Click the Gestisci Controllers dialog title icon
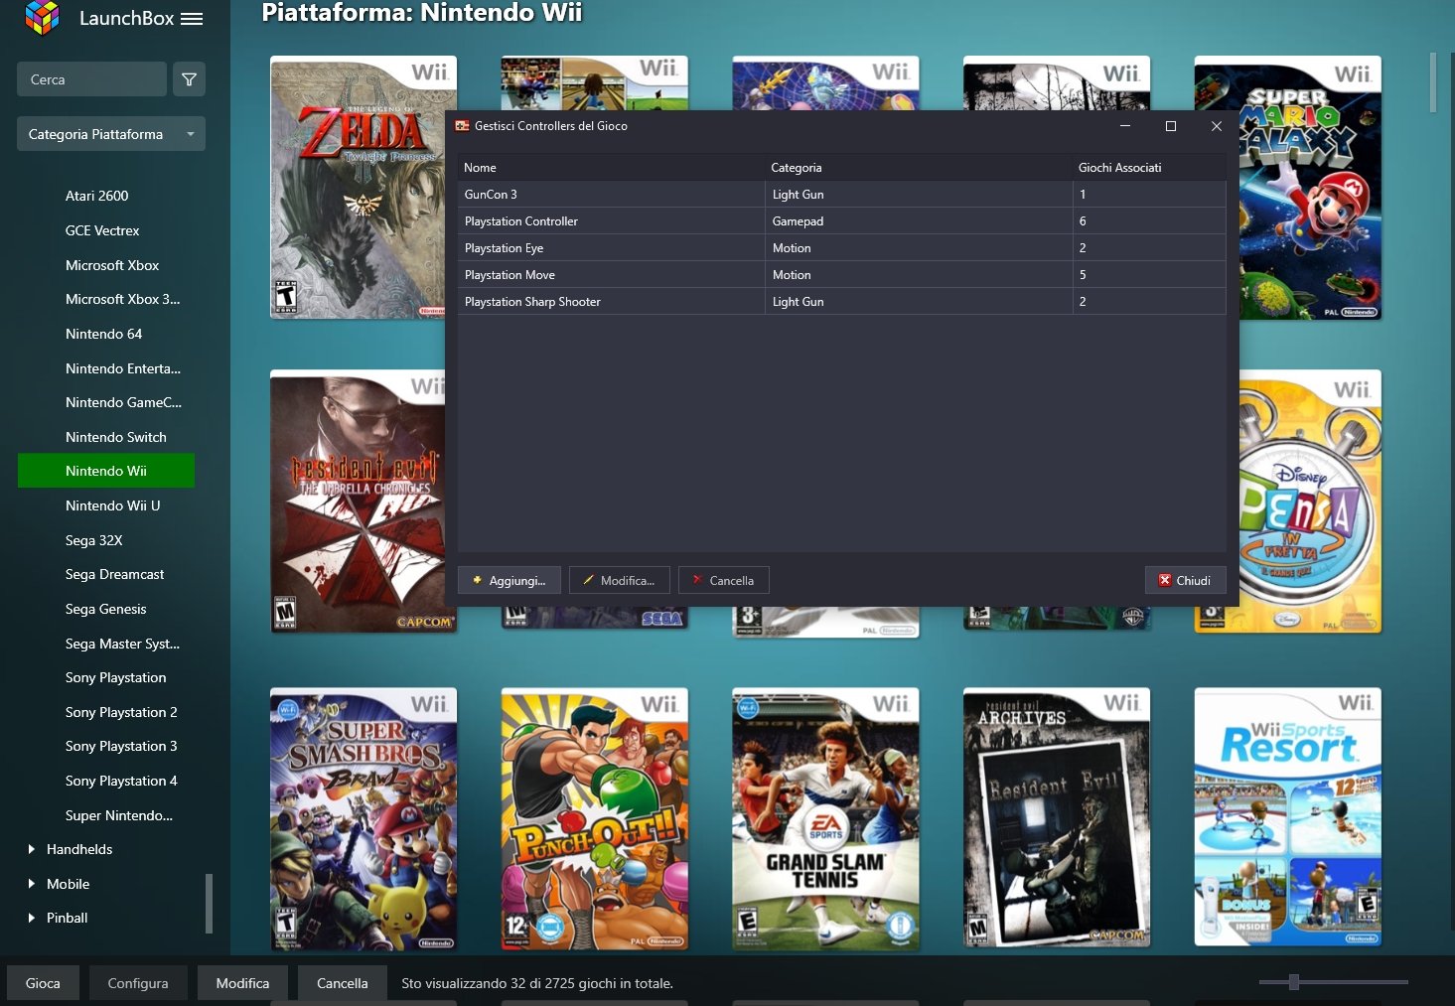 coord(462,126)
